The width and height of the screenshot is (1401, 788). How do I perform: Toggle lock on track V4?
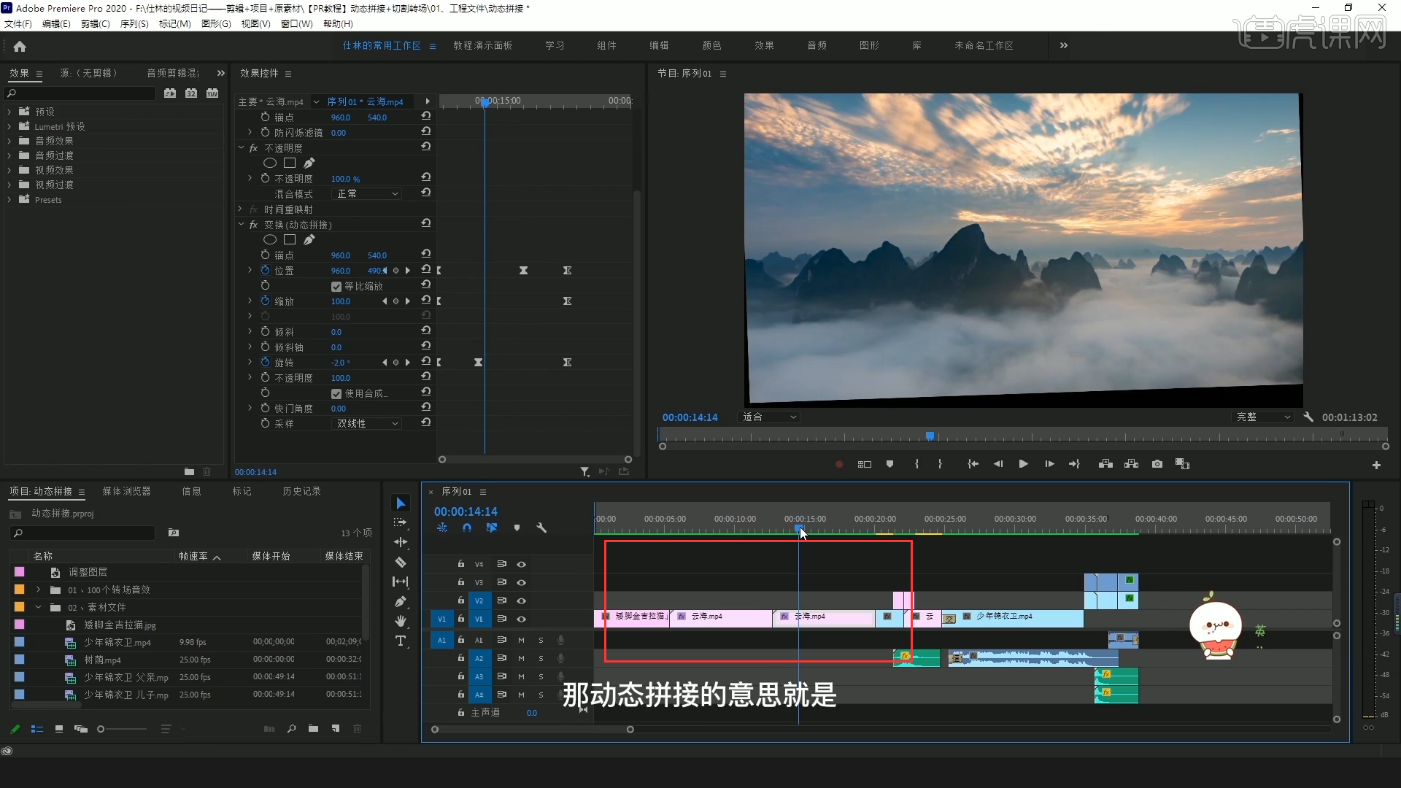(x=461, y=564)
